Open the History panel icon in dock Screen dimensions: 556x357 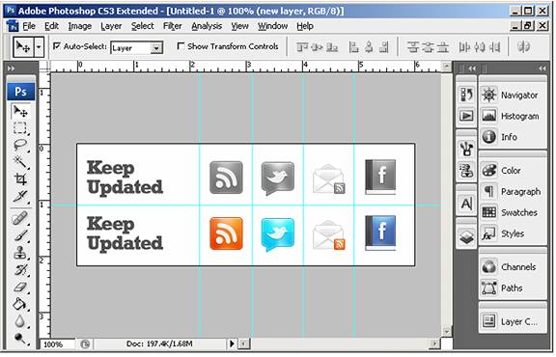click(x=466, y=95)
